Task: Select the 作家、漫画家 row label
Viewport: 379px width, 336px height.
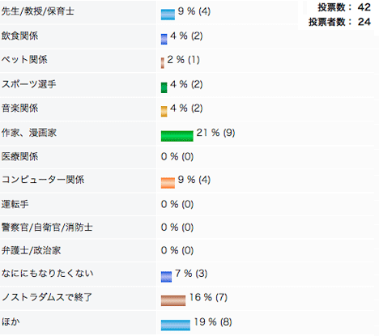Action: click(x=29, y=133)
